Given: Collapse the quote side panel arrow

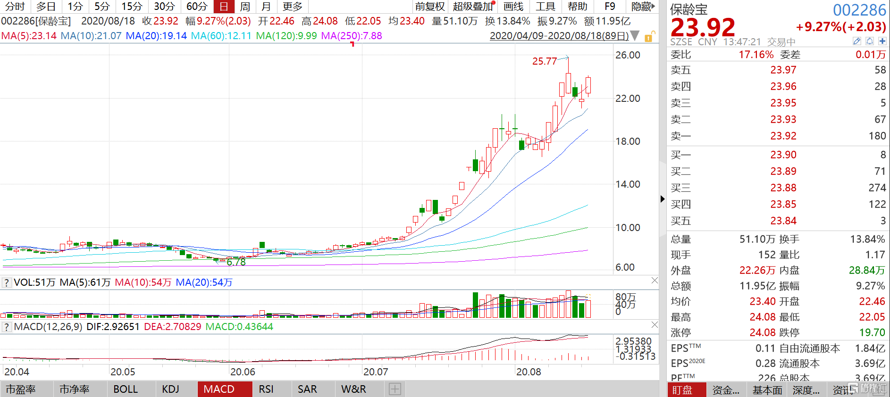Looking at the screenshot, I should [663, 199].
